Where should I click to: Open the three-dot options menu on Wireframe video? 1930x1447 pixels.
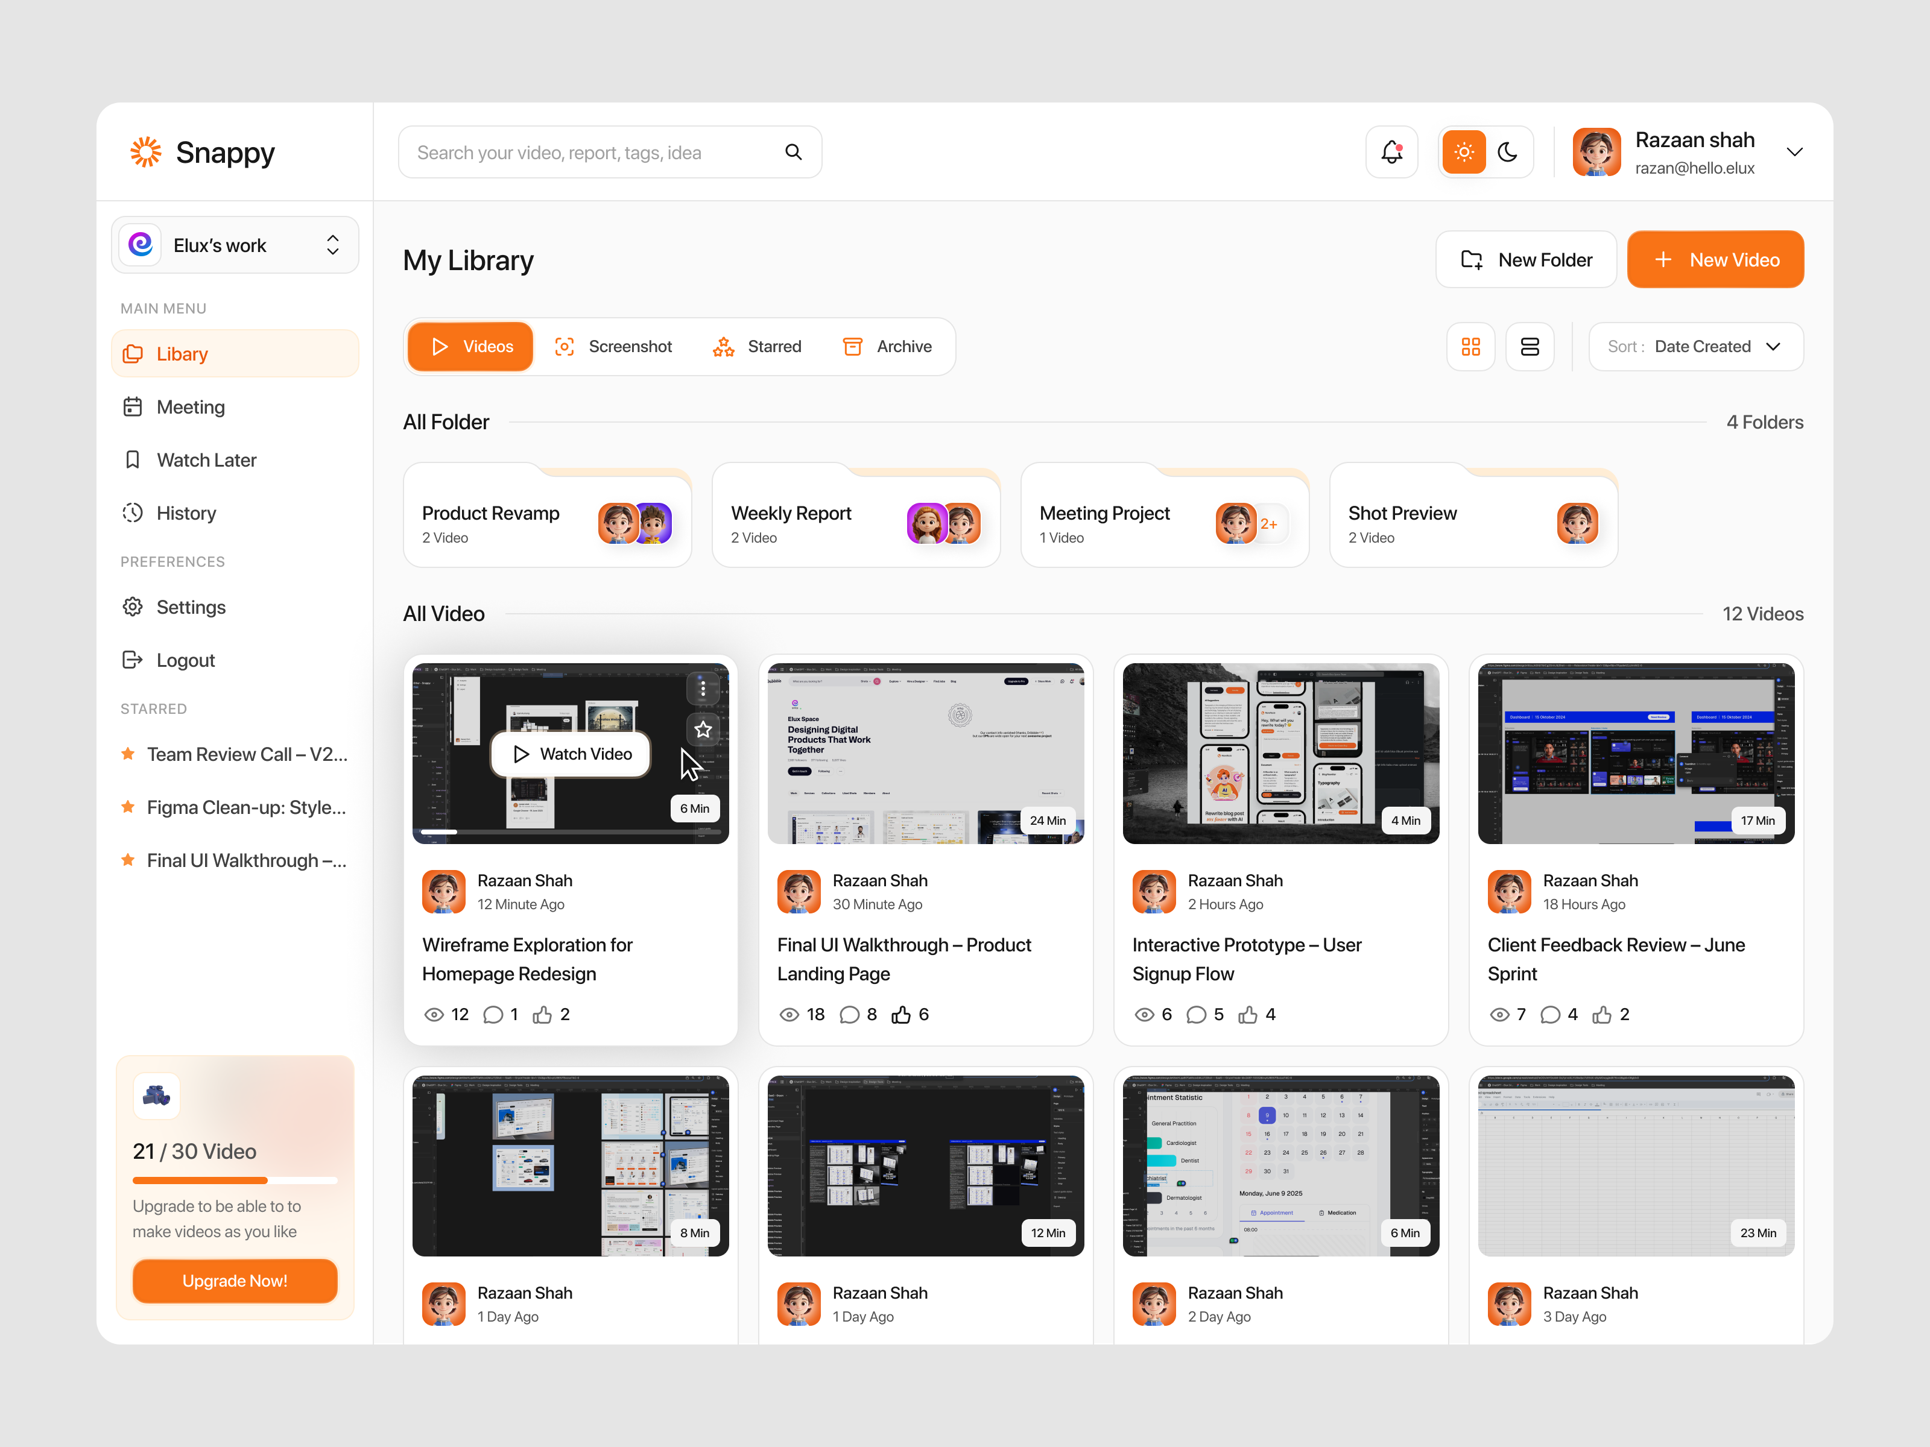[x=703, y=688]
